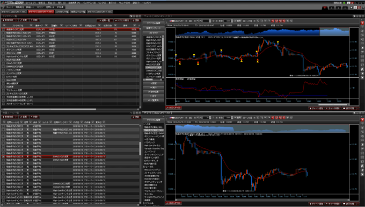
Task: Open the 自動売買 menu
Action: point(74,3)
